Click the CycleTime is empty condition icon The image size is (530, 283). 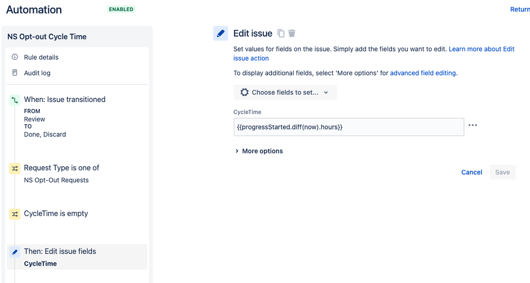pos(14,214)
